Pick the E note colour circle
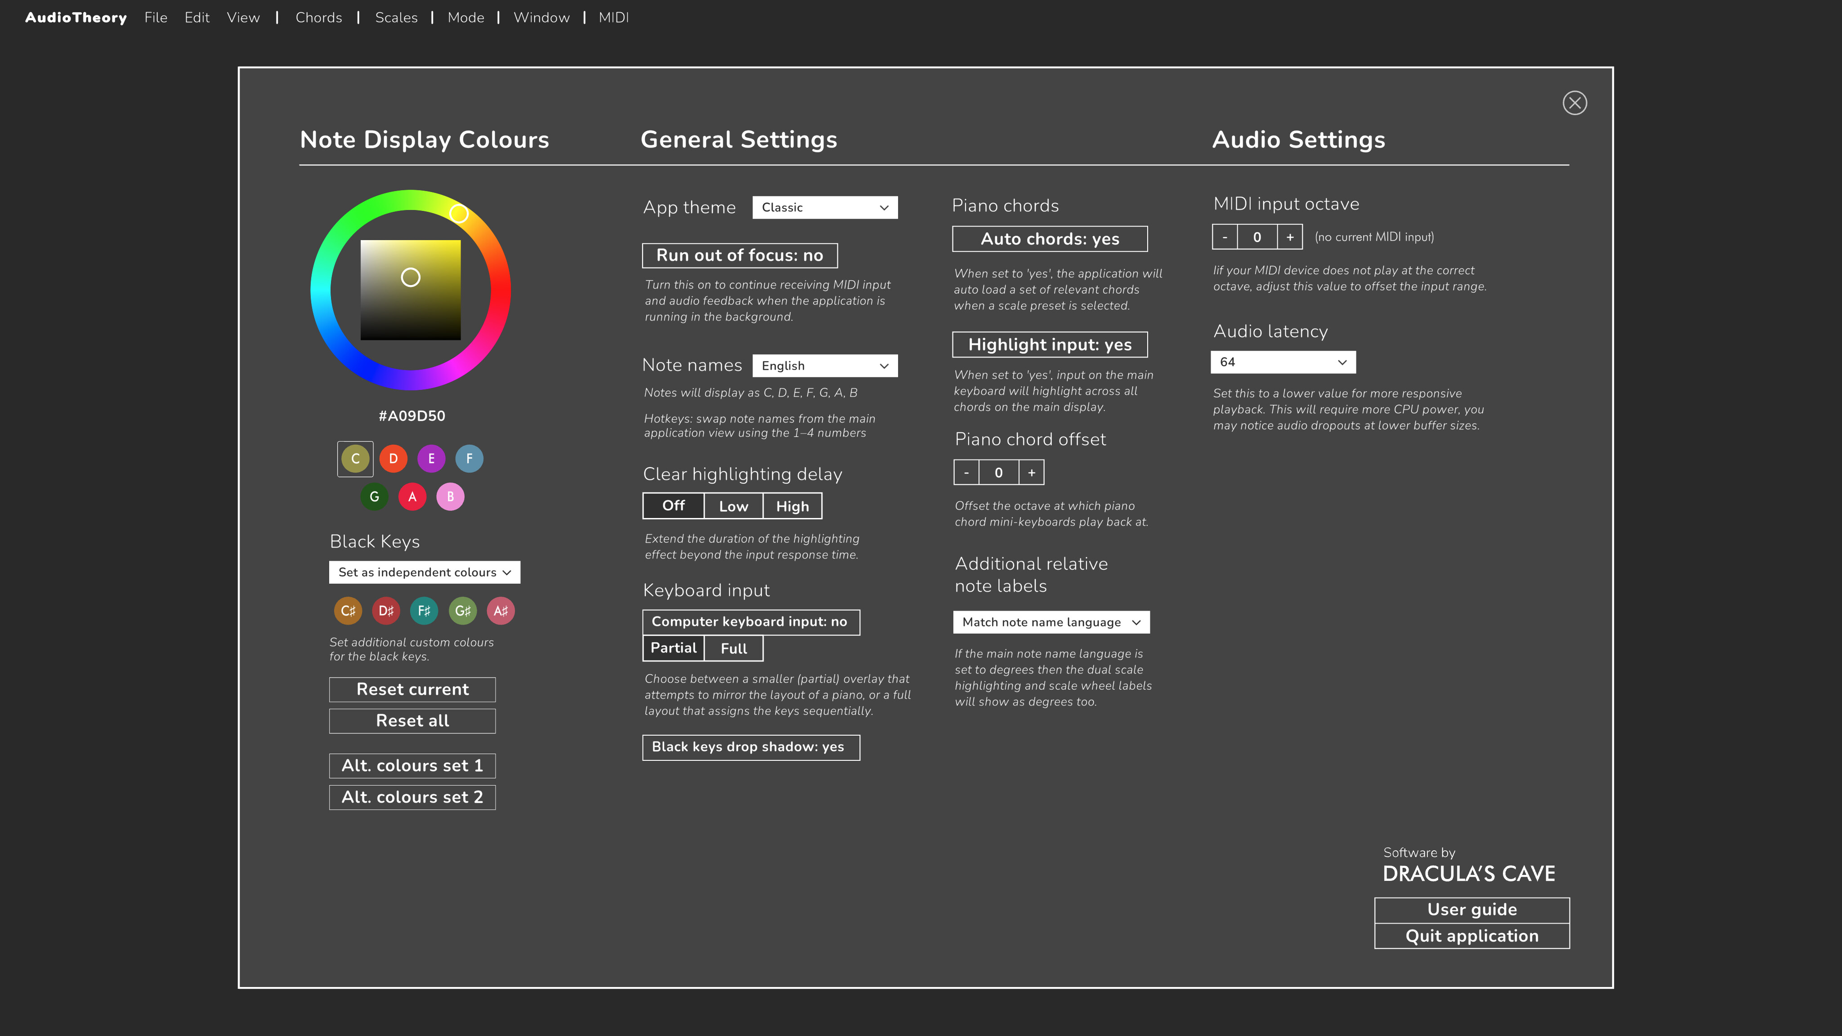1842x1036 pixels. tap(431, 458)
